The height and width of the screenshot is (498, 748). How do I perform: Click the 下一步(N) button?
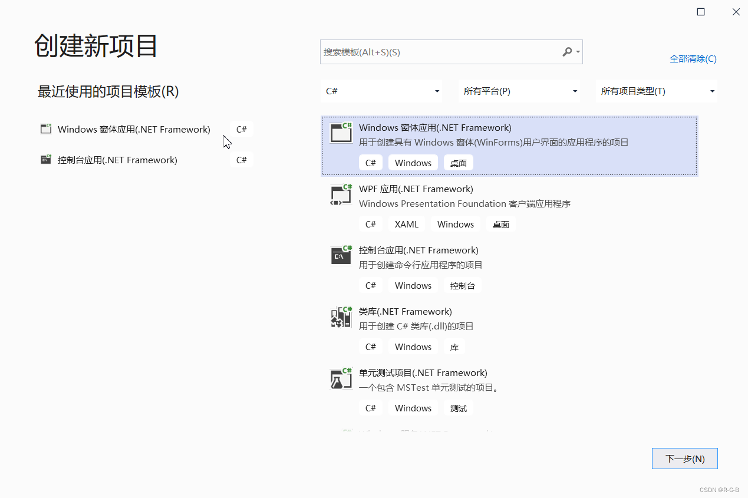pos(684,459)
